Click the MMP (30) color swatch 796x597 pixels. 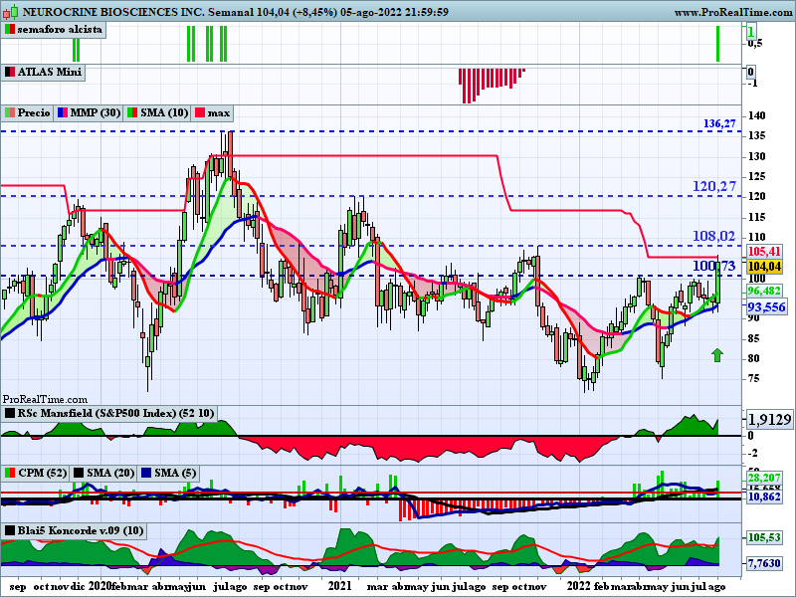tap(63, 112)
